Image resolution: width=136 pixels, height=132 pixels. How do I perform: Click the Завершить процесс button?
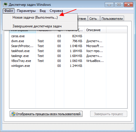pos(109,114)
